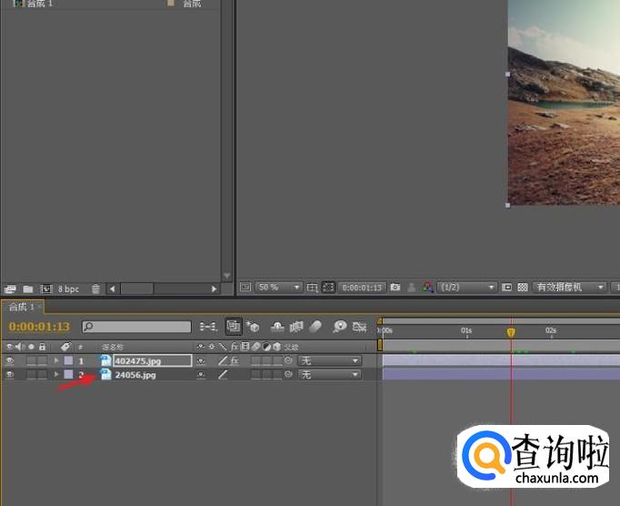
Task: Select the 合成 1 timeline tab
Action: (21, 308)
